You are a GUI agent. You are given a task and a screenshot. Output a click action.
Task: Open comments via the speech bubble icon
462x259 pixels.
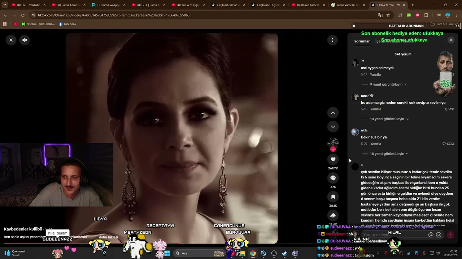point(333,178)
